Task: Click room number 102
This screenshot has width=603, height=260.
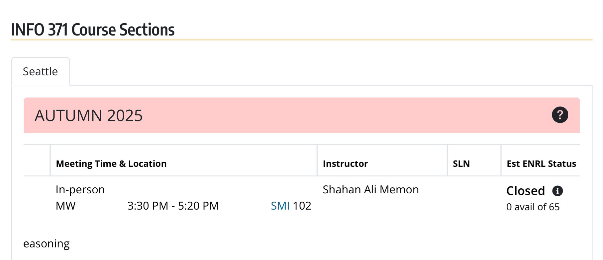Action: pyautogui.click(x=302, y=206)
